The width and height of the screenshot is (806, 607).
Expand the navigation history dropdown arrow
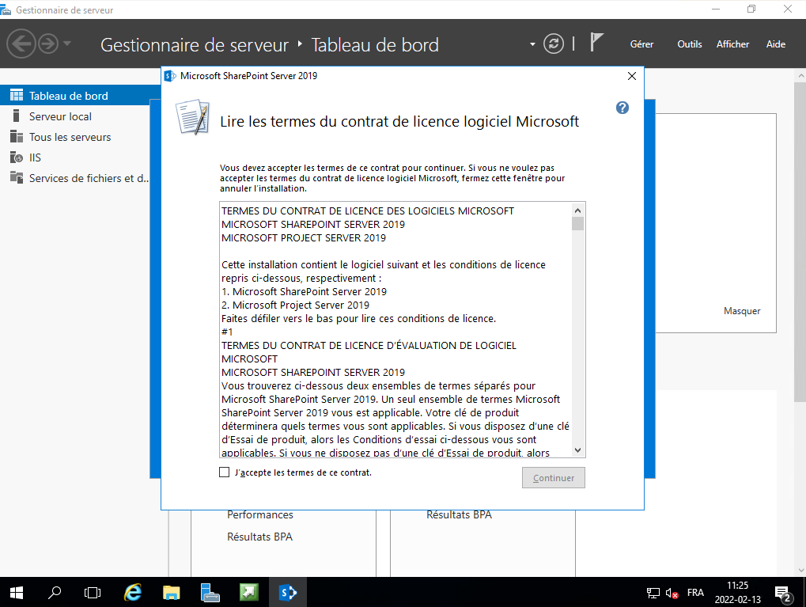(x=67, y=44)
